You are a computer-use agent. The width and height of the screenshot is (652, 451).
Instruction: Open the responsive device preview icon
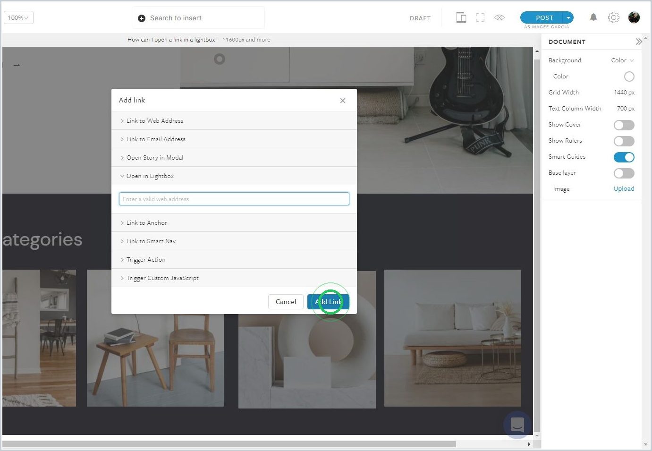[x=461, y=18]
